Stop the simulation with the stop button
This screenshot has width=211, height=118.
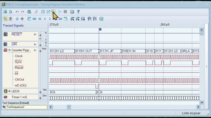click(x=65, y=12)
